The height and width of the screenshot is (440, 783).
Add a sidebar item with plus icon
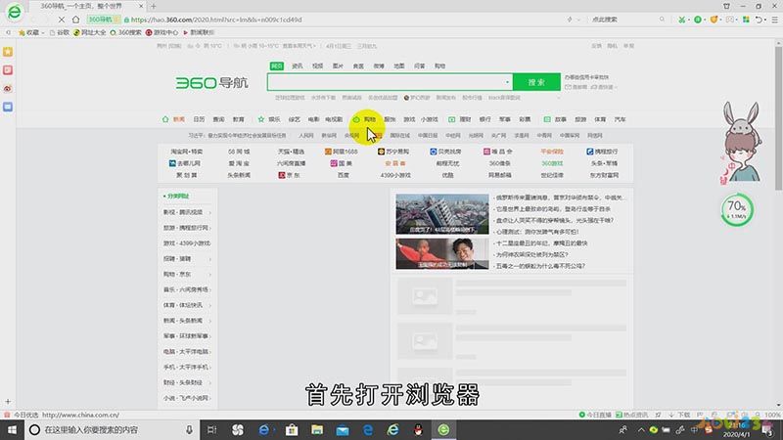(8, 402)
